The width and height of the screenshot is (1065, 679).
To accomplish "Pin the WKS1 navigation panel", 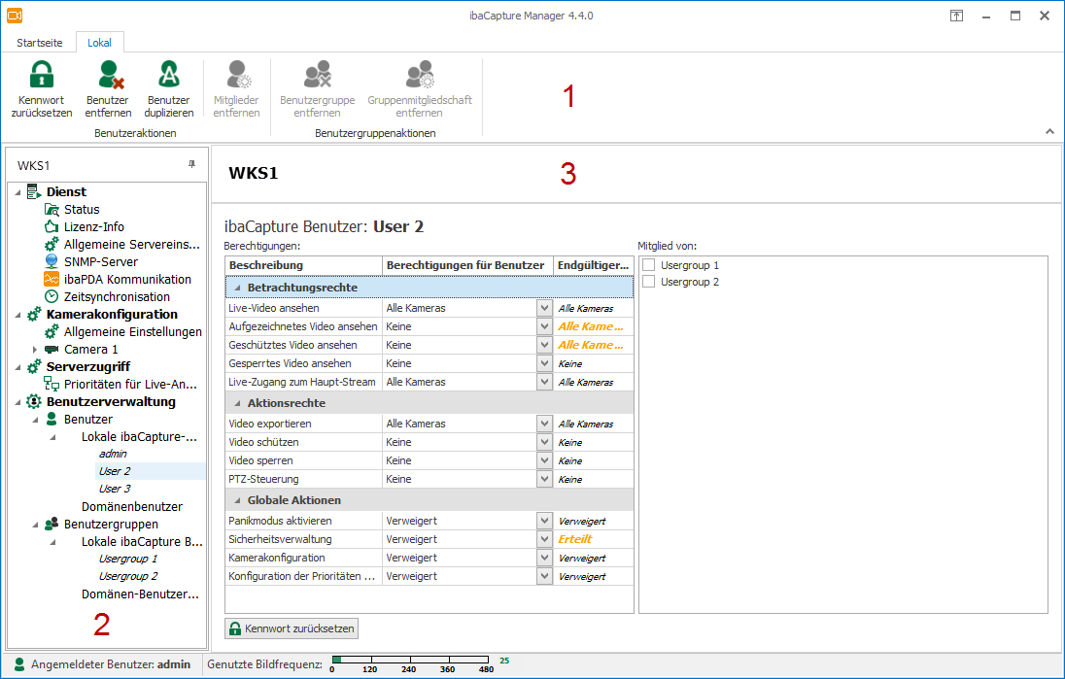I will click(191, 165).
